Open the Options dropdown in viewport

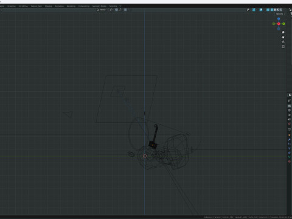[x=280, y=14]
